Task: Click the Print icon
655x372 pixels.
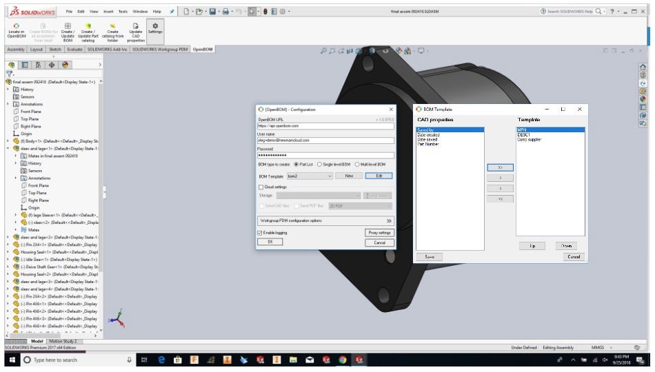Action: pos(225,11)
